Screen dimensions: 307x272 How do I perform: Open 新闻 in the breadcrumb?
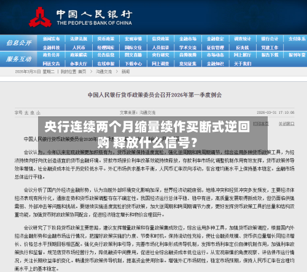pos(125,71)
